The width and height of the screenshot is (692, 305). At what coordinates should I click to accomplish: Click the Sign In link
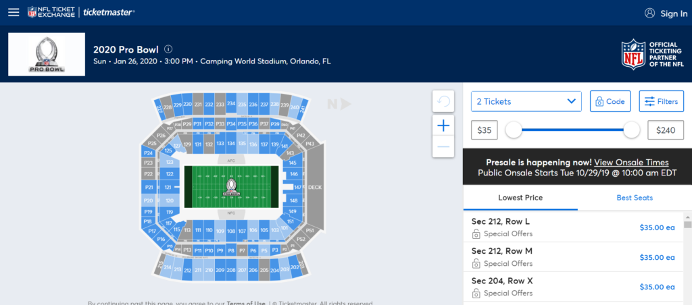click(x=666, y=13)
